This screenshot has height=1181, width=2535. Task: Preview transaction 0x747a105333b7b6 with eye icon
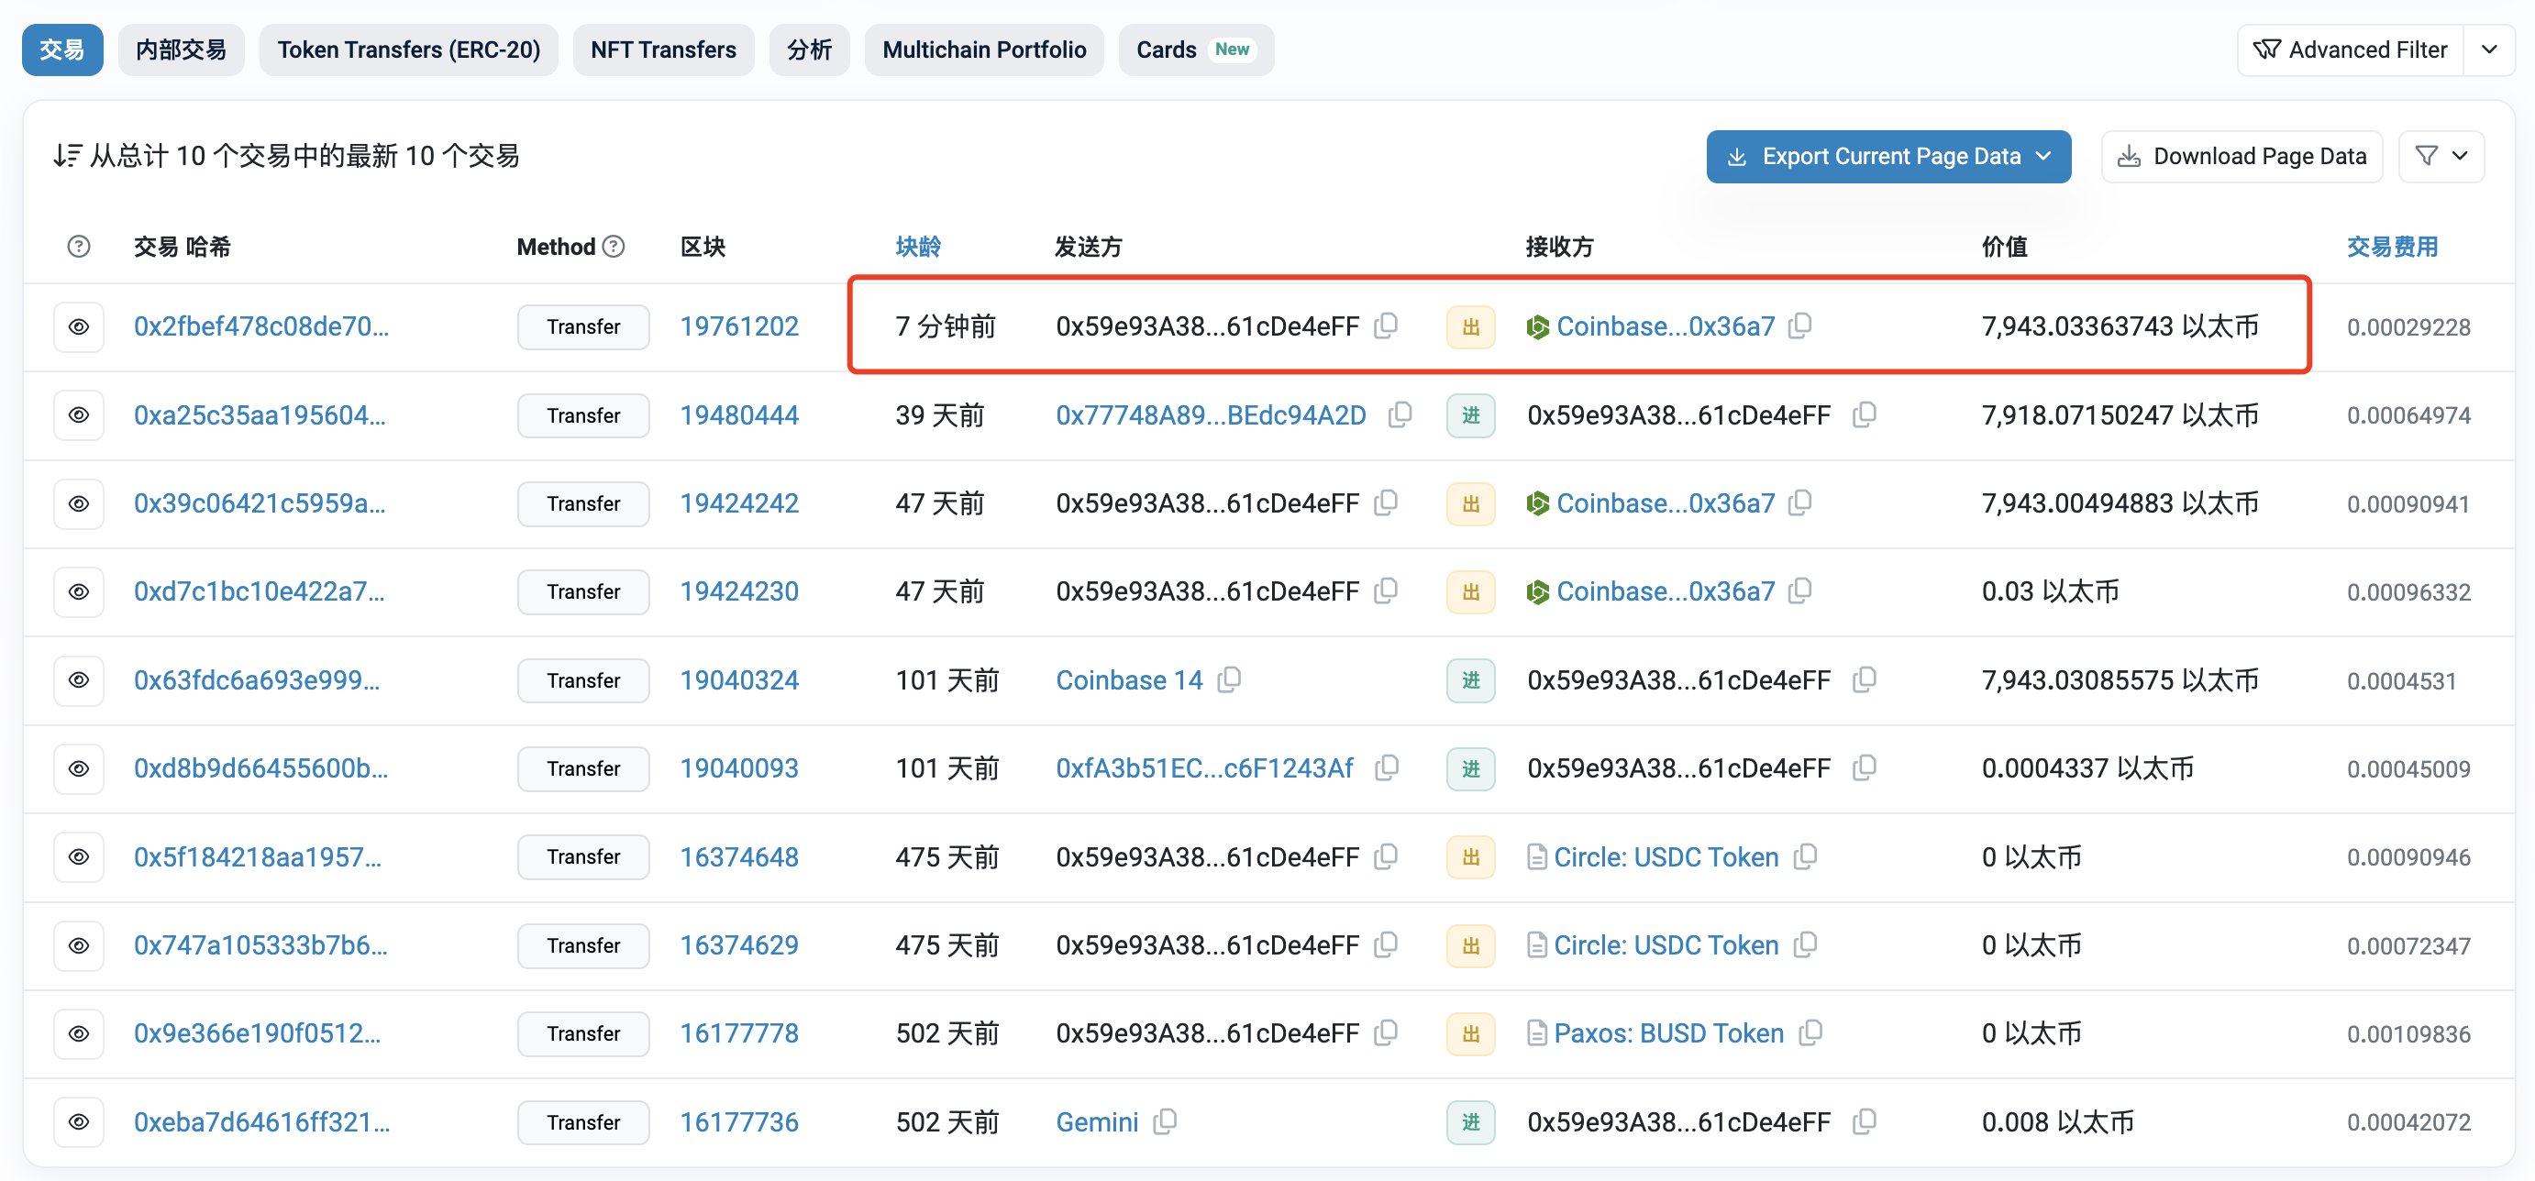click(79, 945)
